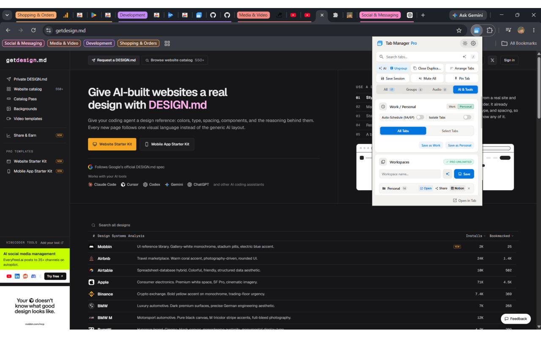Switch to the Audio tab in Tab Manager

pyautogui.click(x=440, y=90)
